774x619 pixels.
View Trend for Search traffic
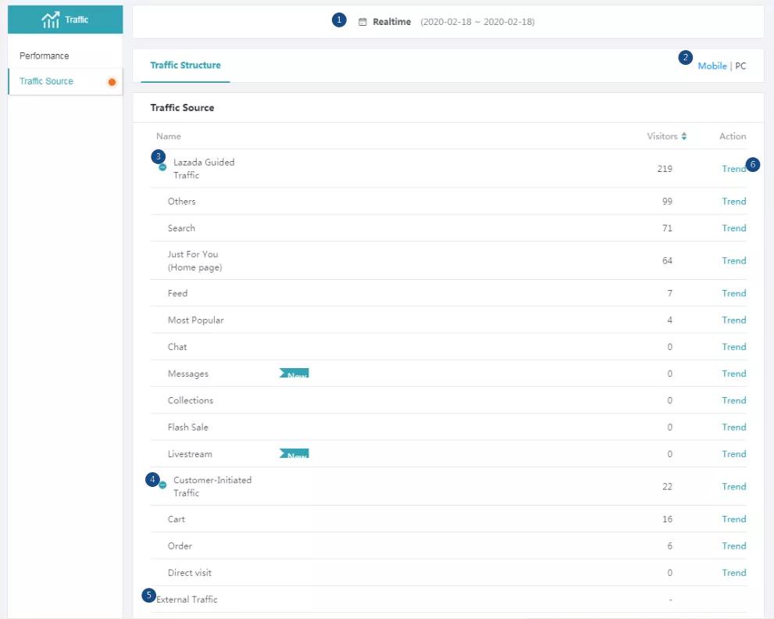[733, 228]
